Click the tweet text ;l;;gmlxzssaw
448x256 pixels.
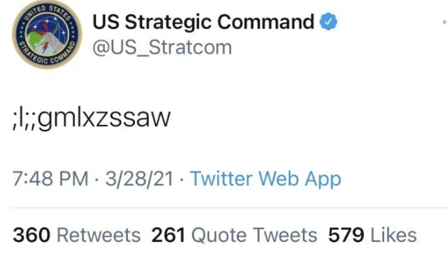click(x=92, y=118)
